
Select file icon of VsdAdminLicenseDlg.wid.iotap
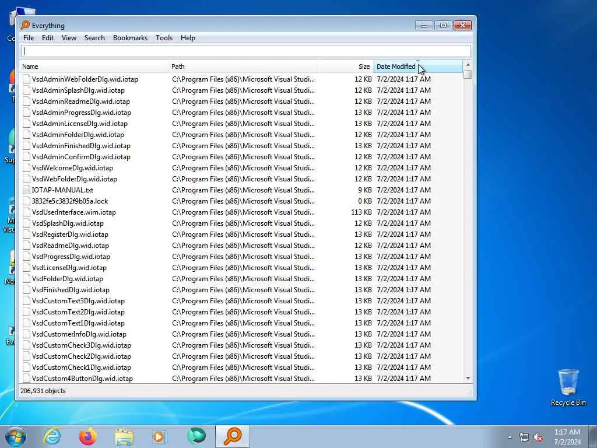[26, 124]
